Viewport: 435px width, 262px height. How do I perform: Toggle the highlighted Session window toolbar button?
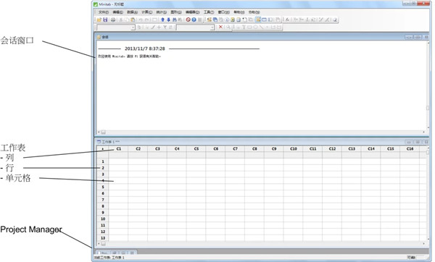(x=258, y=20)
